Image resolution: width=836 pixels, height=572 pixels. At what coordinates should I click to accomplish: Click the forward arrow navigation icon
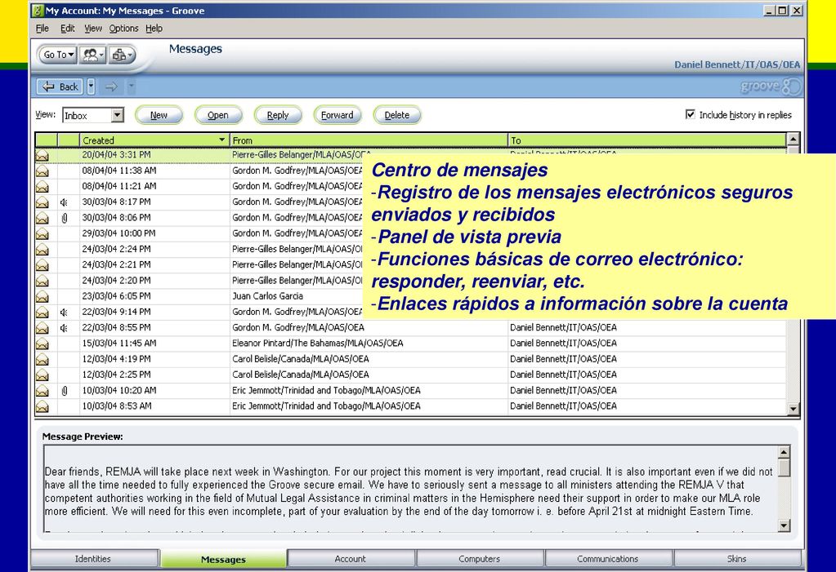pyautogui.click(x=111, y=86)
